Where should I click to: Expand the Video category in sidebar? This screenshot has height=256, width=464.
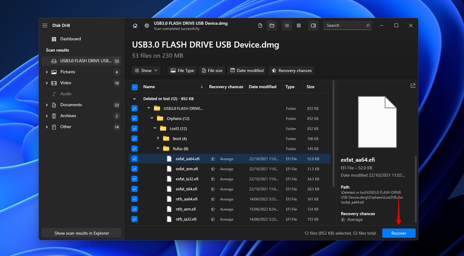[47, 83]
